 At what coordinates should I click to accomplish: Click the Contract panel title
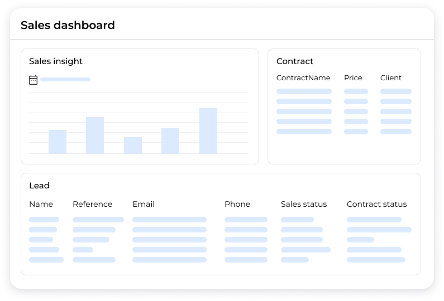(x=295, y=61)
